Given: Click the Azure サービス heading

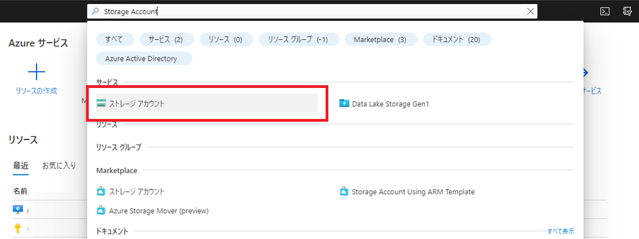Looking at the screenshot, I should 38,43.
